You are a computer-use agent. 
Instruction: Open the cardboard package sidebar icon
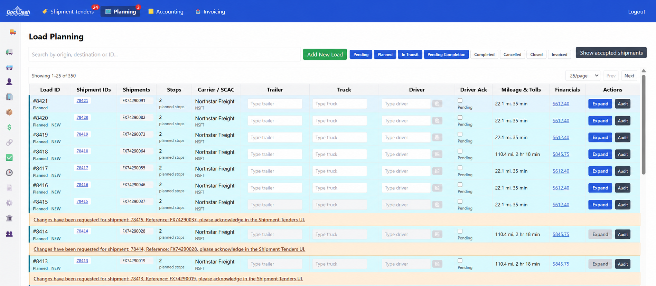[9, 112]
